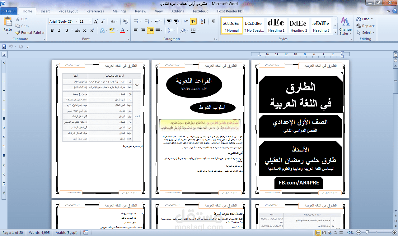
Task: Expand the Styles gallery More arrow
Action: click(335, 33)
